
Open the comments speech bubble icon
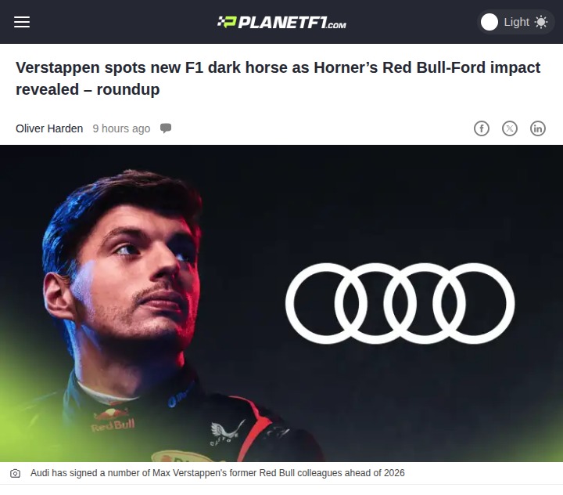pos(166,128)
